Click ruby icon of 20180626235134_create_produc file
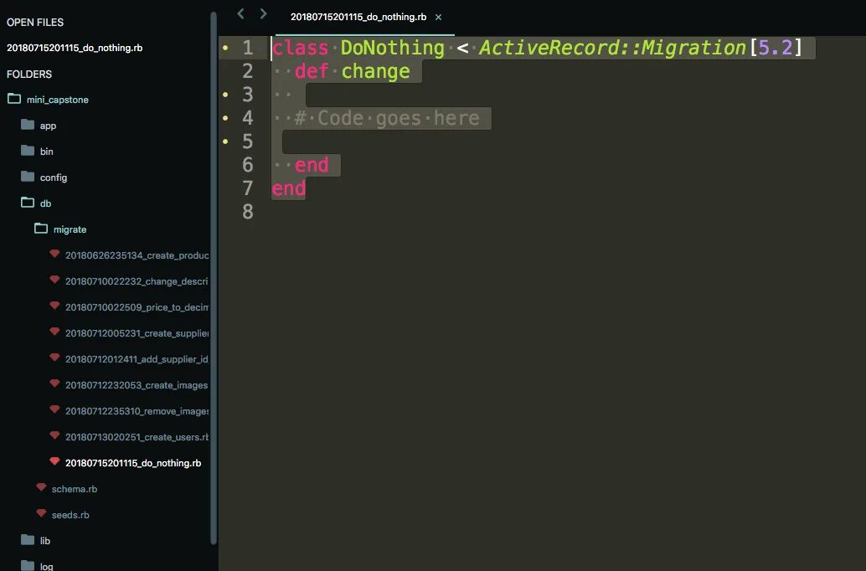This screenshot has width=866, height=571. [54, 254]
